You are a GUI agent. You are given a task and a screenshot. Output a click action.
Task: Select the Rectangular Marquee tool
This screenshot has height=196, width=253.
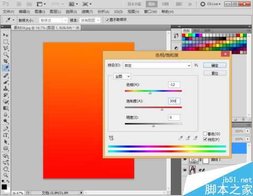click(6, 41)
